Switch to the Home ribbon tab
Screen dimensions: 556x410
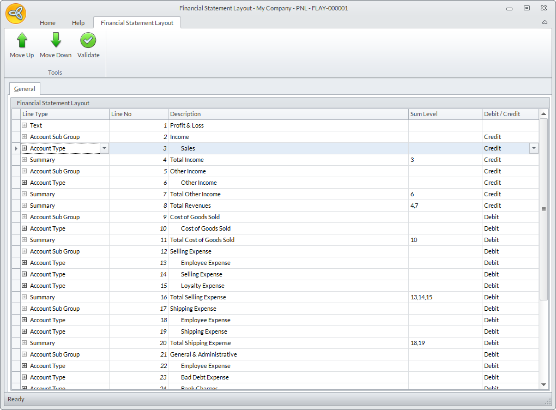47,23
